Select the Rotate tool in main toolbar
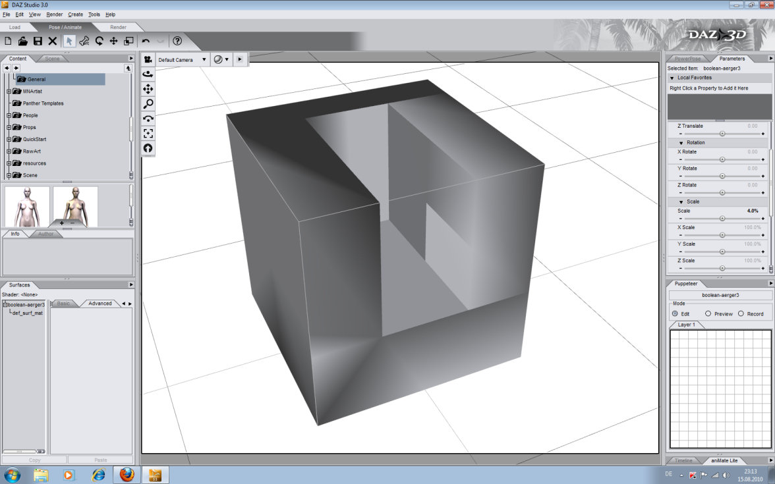This screenshot has width=775, height=484. pos(100,41)
